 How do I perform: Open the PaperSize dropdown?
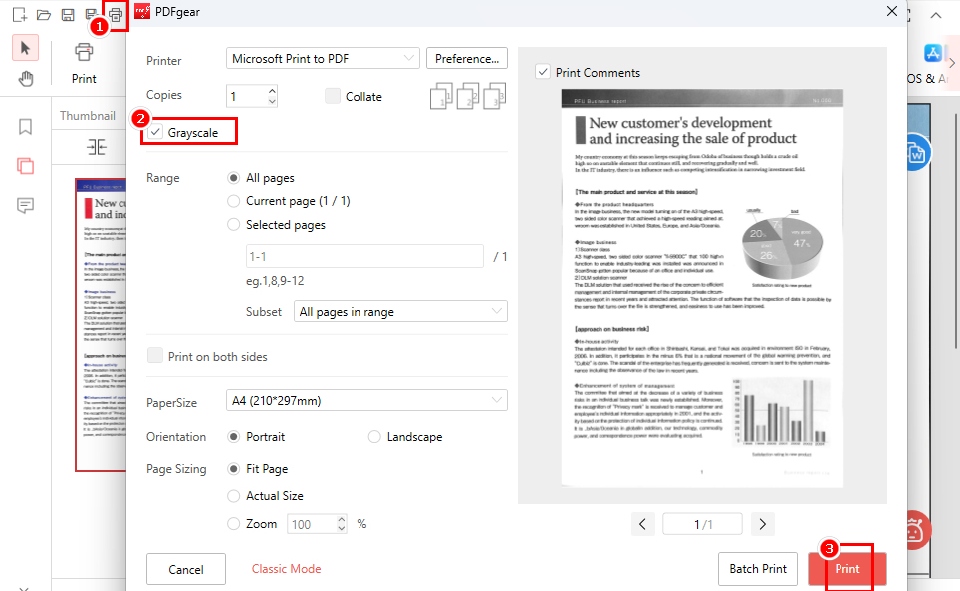point(365,401)
